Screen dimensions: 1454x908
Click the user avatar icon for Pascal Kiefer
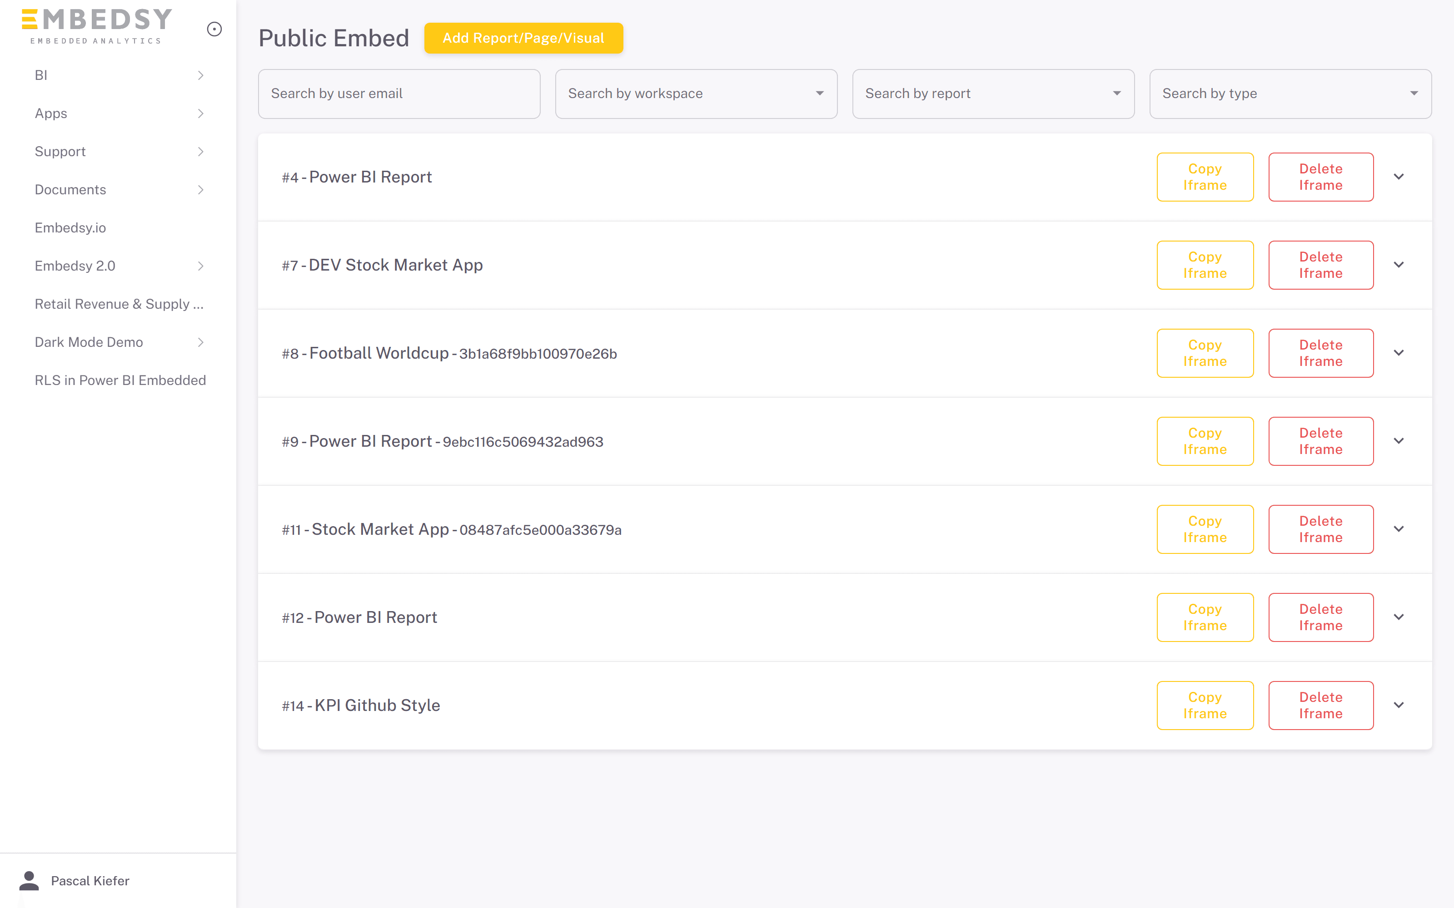coord(29,880)
